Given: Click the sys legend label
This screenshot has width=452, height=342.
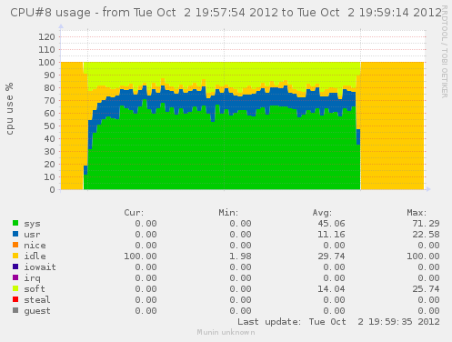Looking at the screenshot, I should 32,224.
